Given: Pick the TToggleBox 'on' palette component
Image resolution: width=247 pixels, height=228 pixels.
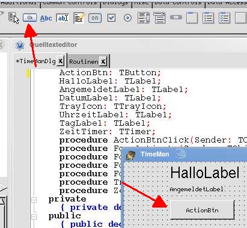Looking at the screenshot, I should 95,18.
